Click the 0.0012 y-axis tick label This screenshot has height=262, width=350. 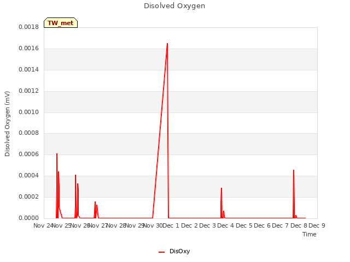coord(28,91)
